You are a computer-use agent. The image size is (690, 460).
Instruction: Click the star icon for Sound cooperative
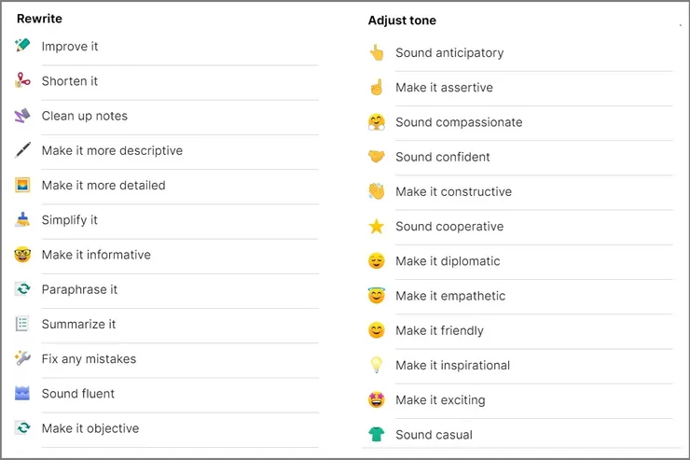point(376,227)
